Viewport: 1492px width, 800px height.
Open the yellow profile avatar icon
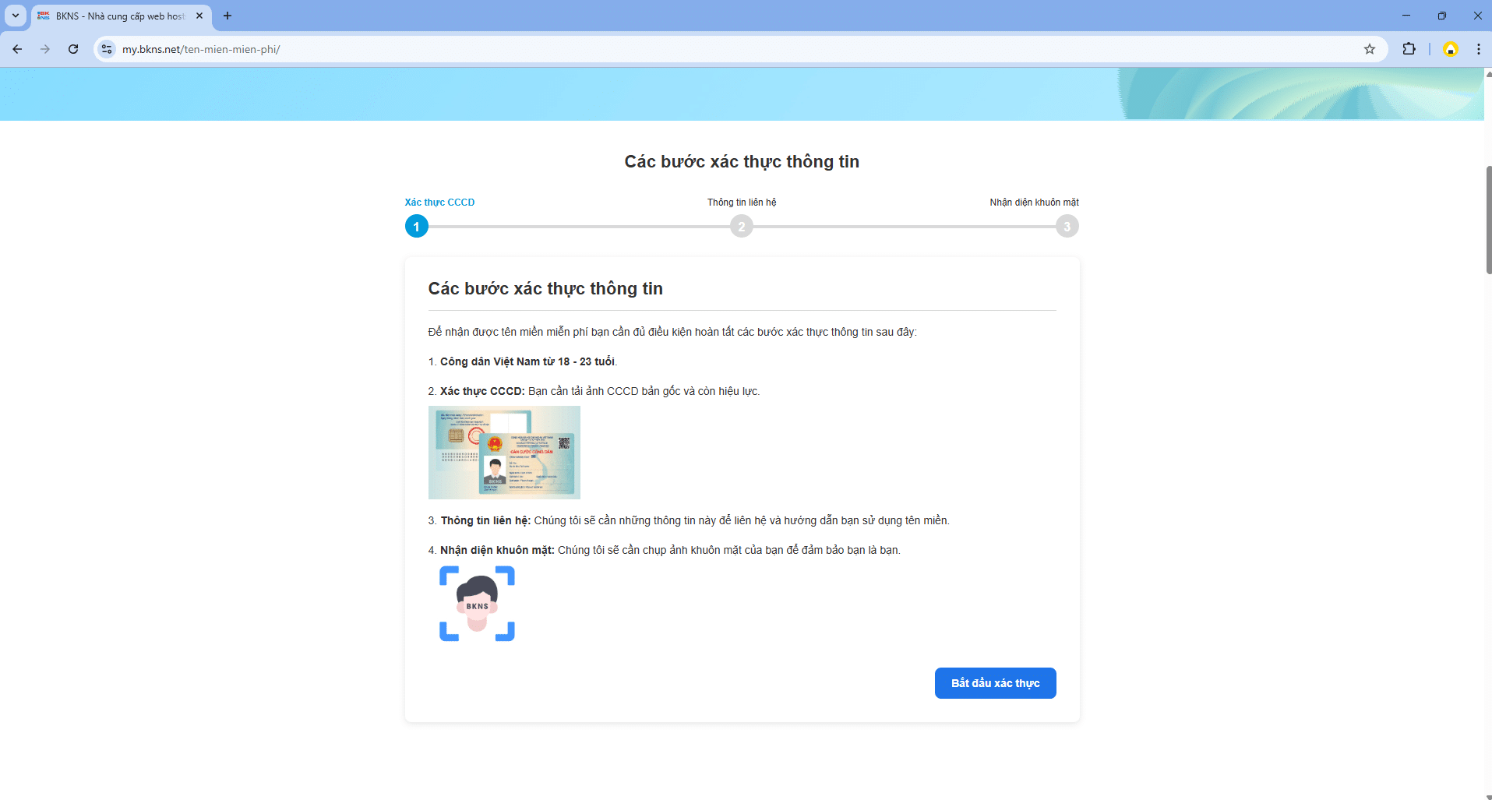pos(1450,49)
